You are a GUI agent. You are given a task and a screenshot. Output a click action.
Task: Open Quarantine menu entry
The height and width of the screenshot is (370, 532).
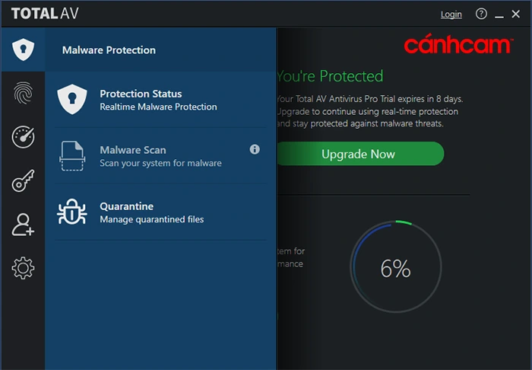coord(160,212)
